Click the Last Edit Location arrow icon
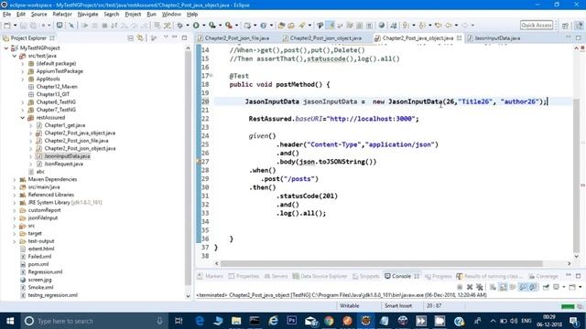Viewport: 586px width, 329px height. (438, 26)
